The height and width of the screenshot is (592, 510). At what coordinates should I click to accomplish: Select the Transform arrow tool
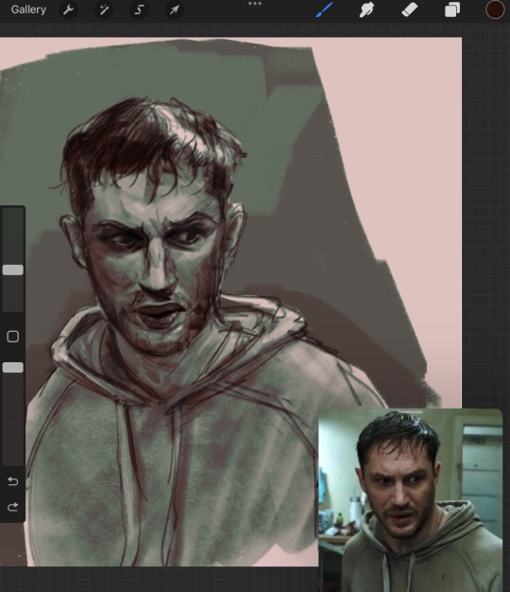[x=175, y=9]
